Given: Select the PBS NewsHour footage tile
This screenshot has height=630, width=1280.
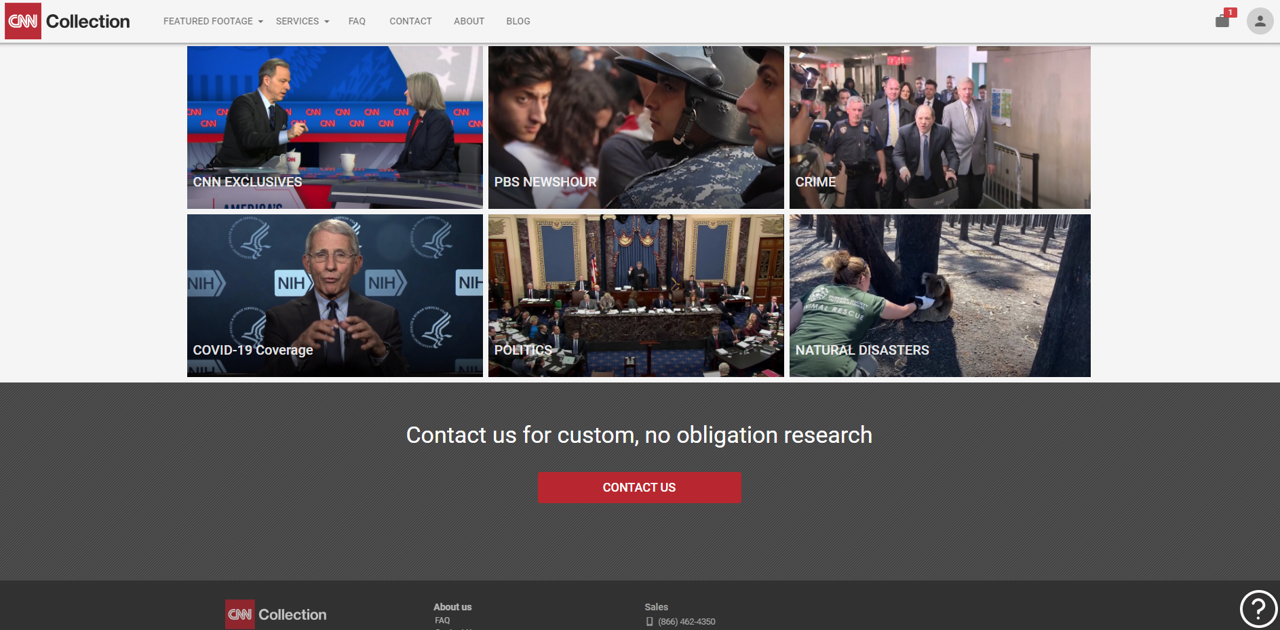Looking at the screenshot, I should tap(636, 127).
